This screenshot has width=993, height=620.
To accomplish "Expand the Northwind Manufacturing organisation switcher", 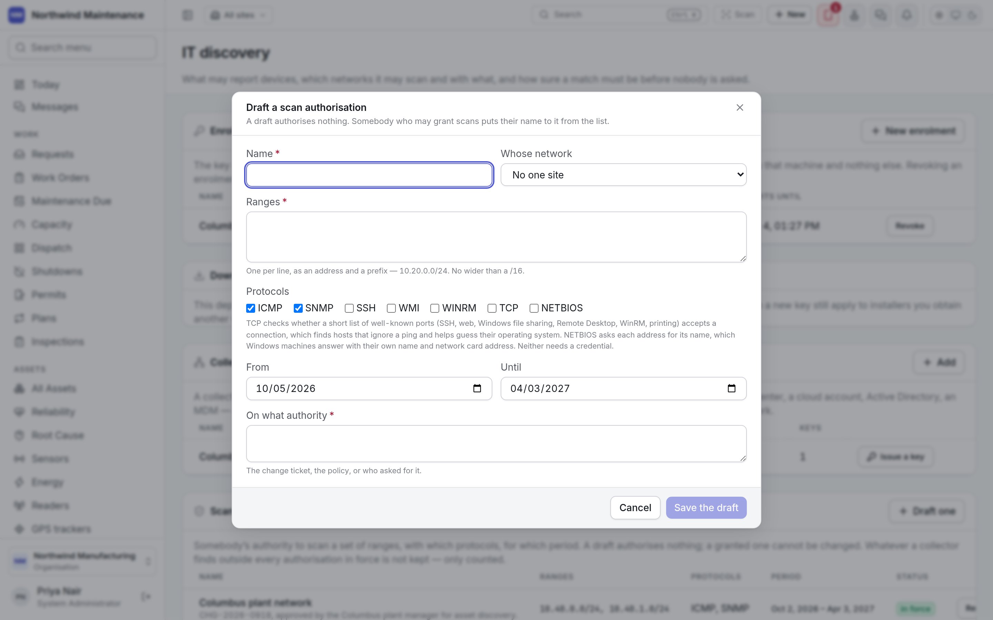I will point(82,561).
